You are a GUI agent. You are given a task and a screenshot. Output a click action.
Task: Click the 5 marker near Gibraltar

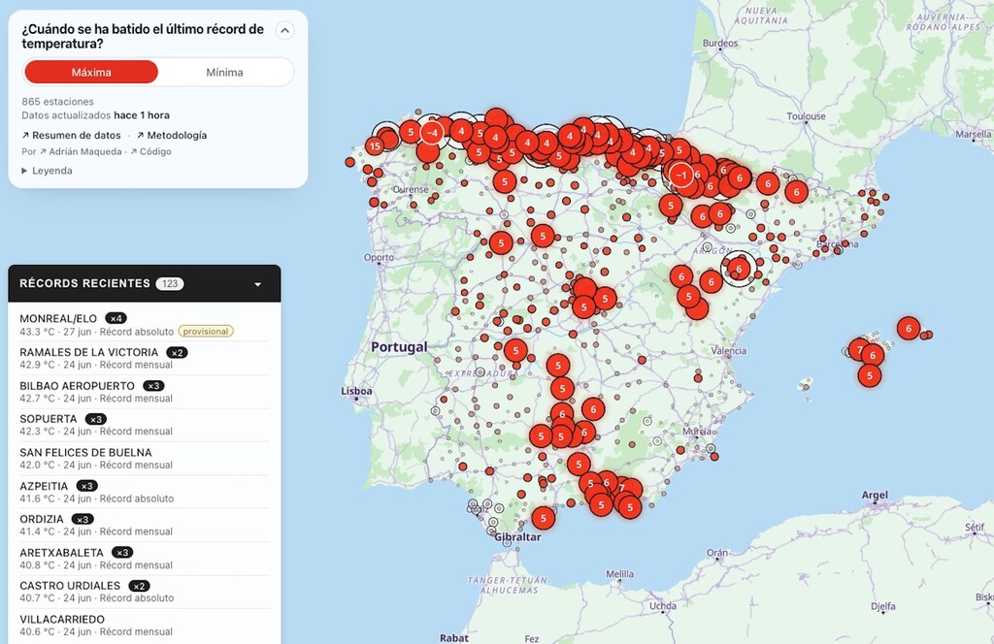click(544, 518)
